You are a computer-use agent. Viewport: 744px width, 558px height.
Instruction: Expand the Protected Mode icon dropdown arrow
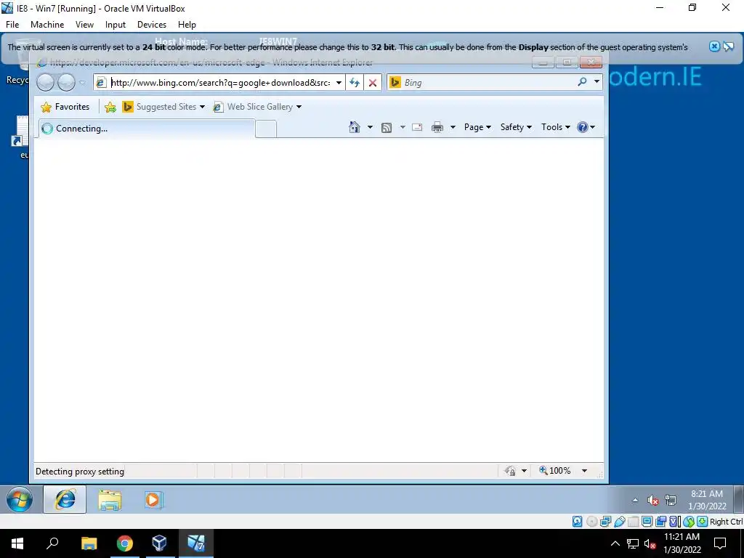click(x=525, y=471)
